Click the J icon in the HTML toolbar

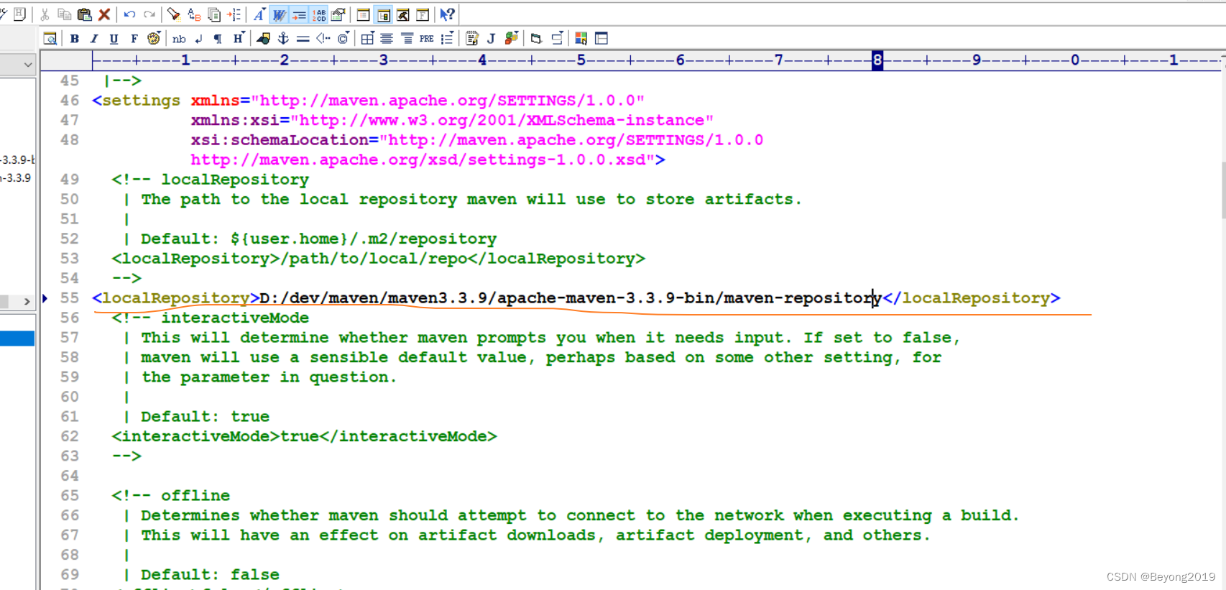click(x=492, y=38)
